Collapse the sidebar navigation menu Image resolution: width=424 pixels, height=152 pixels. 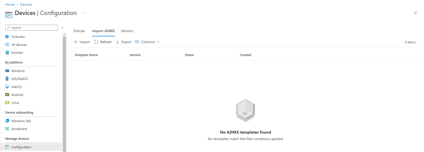(x=63, y=28)
